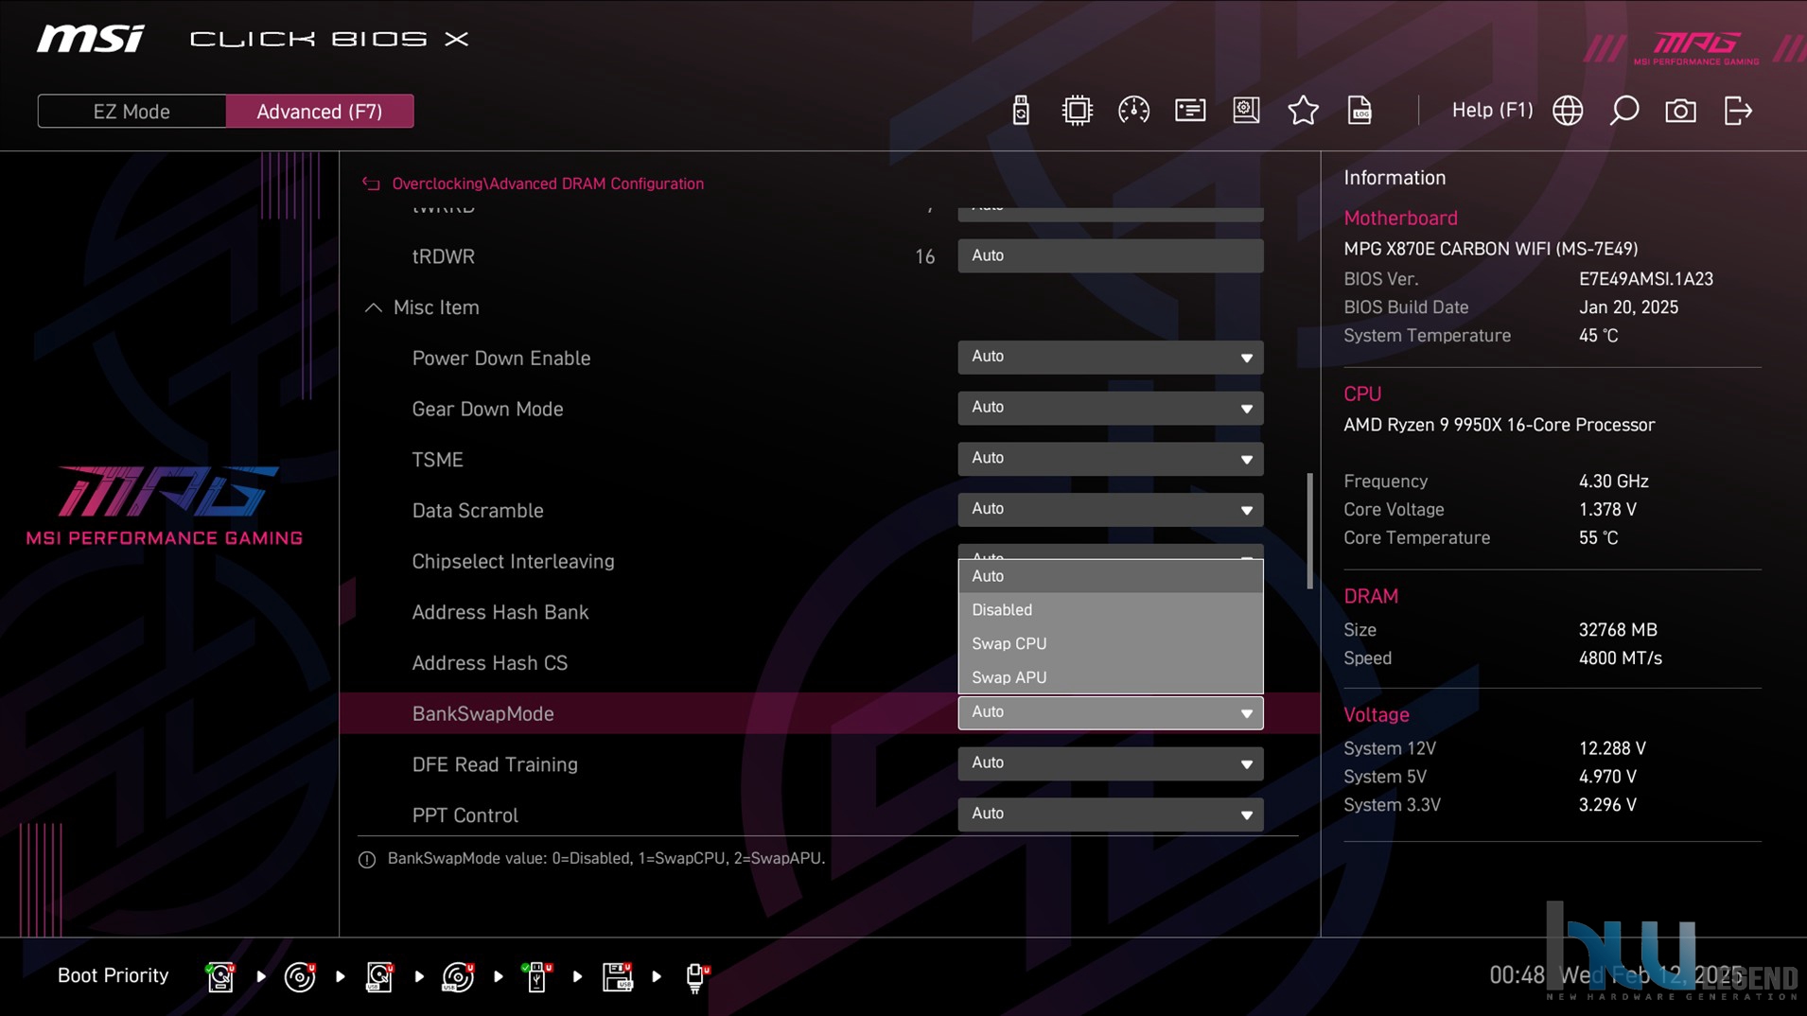Viewport: 1807px width, 1016px height.
Task: Open the LOG file icon
Action: tap(1360, 111)
